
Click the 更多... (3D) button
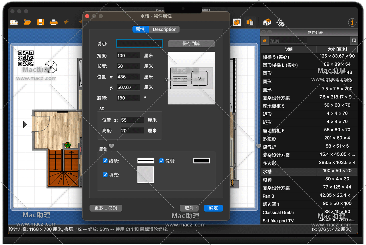106,208
